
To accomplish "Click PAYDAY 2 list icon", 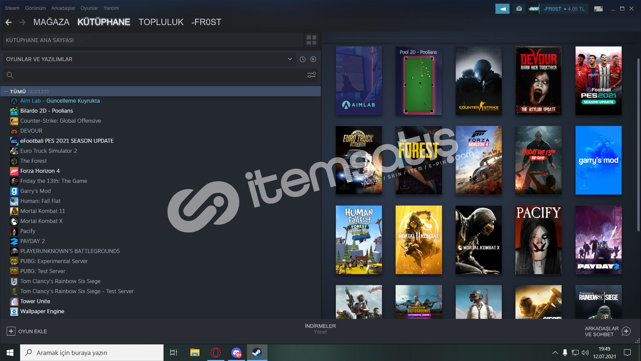I will point(14,241).
